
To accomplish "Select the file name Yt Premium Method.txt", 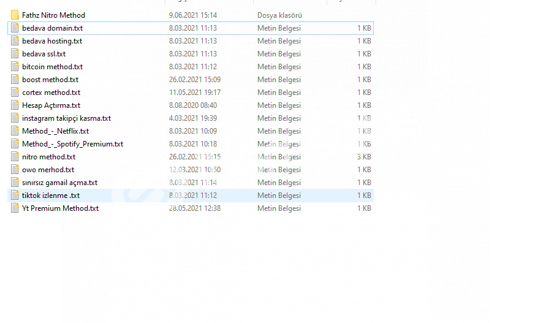I will pyautogui.click(x=60, y=208).
